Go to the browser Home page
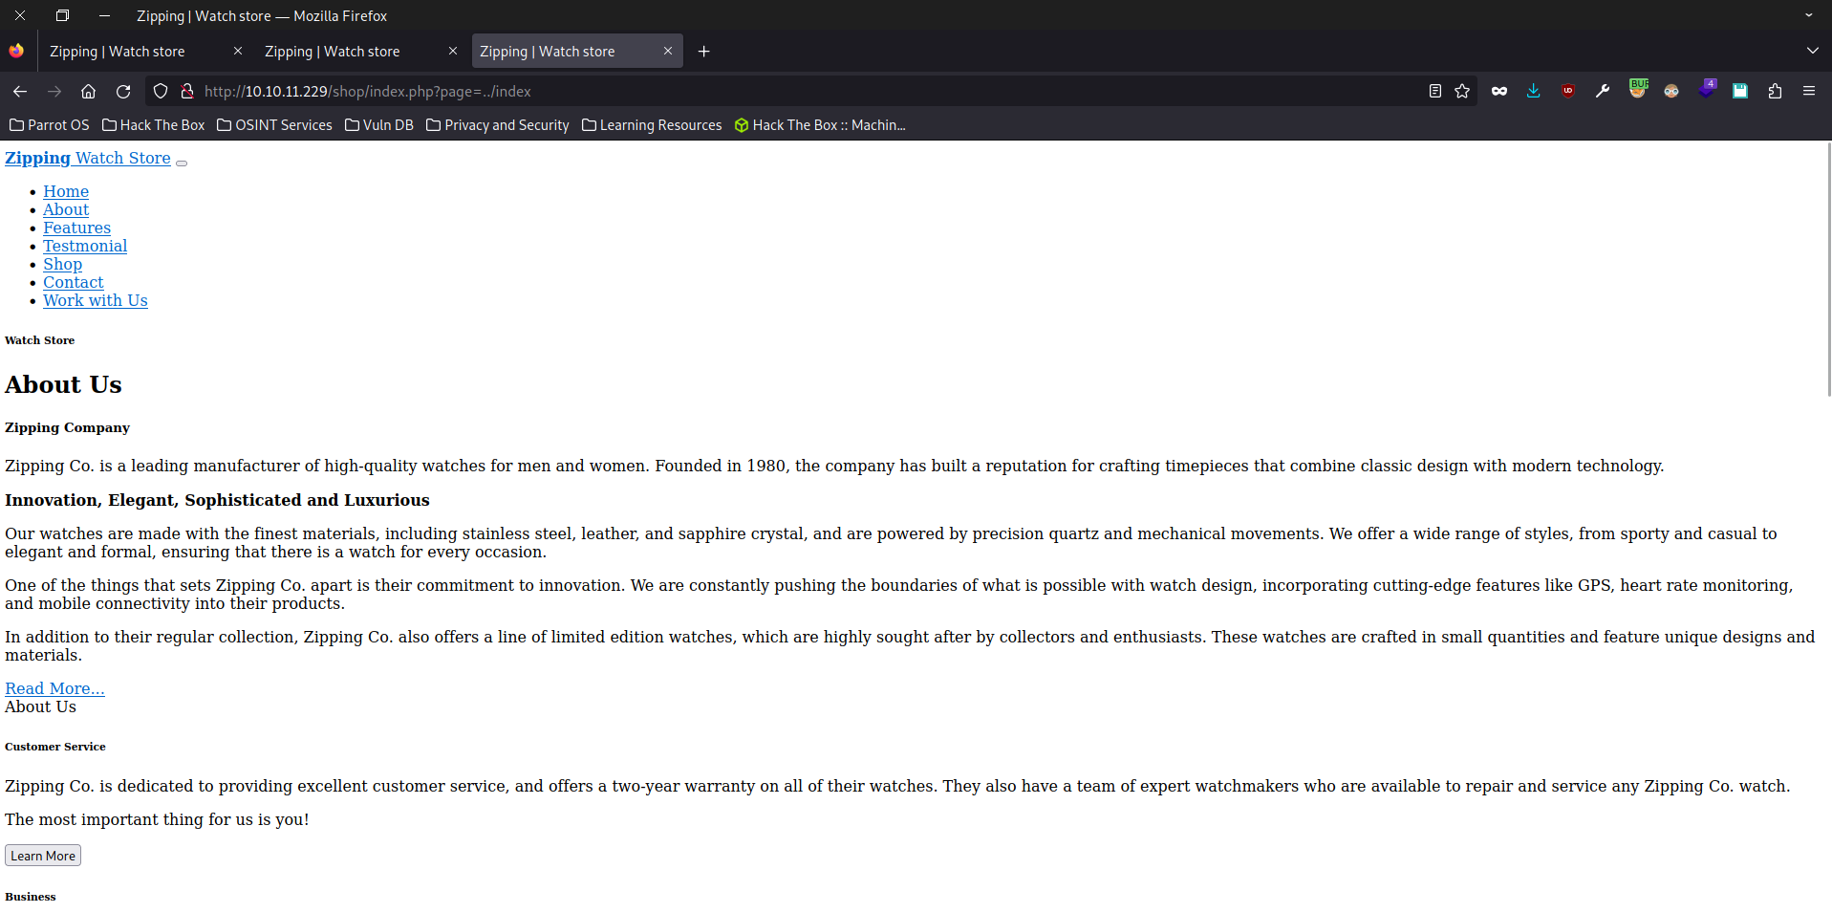The height and width of the screenshot is (913, 1832). [88, 91]
